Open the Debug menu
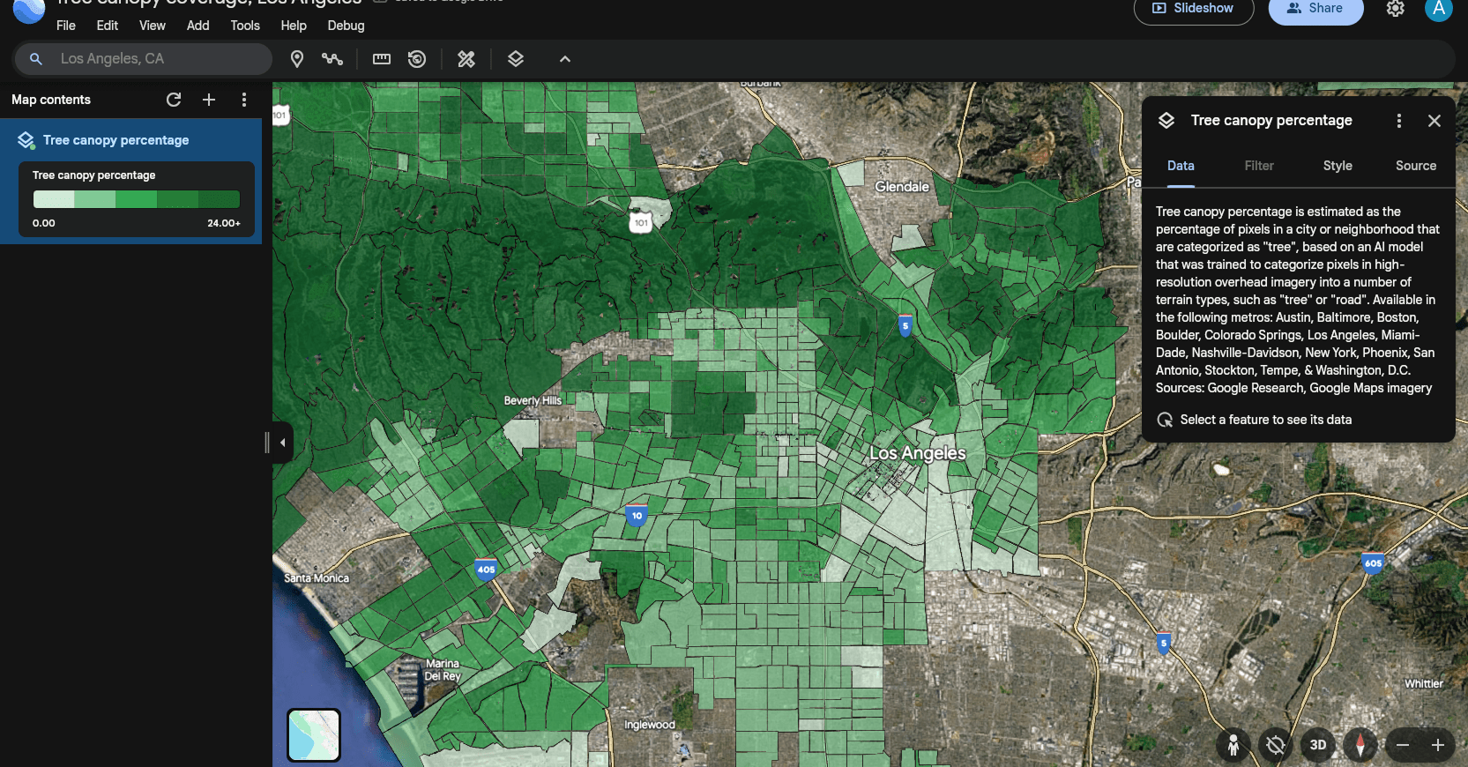The image size is (1468, 767). [x=346, y=26]
